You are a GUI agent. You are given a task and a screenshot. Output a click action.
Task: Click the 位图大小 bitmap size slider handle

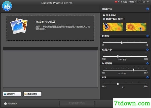click(x=118, y=56)
